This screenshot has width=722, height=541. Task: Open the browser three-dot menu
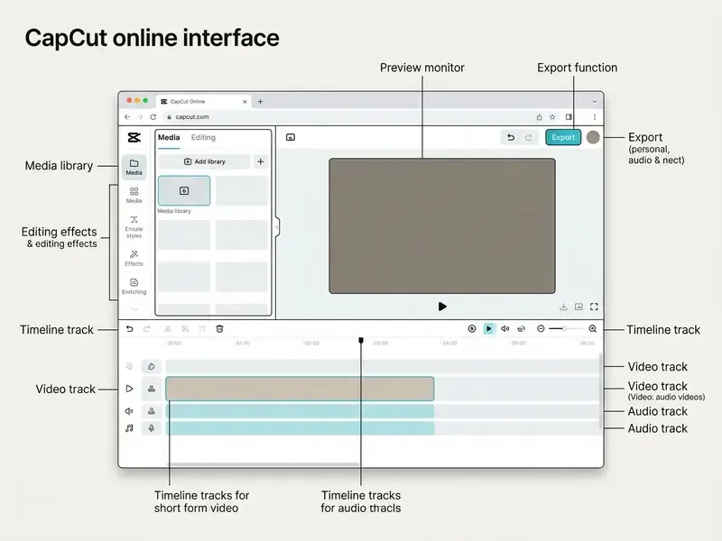pos(595,117)
